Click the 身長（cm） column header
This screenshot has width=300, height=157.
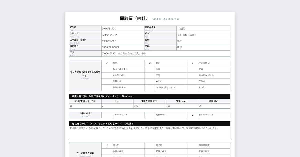(182, 101)
